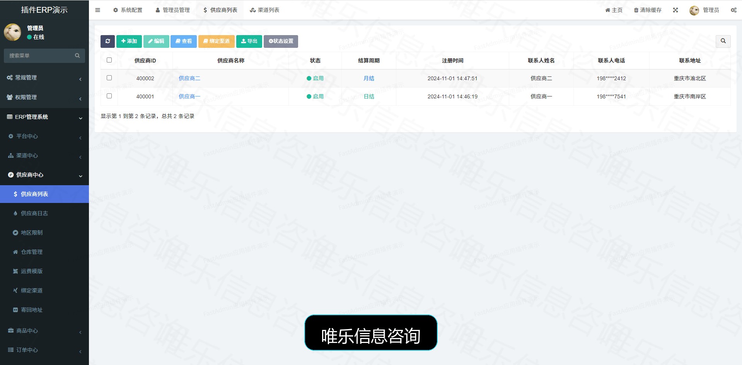Click the orange 绑定渠道 toolbar button
Viewport: 742px width, 365px height.
(217, 41)
